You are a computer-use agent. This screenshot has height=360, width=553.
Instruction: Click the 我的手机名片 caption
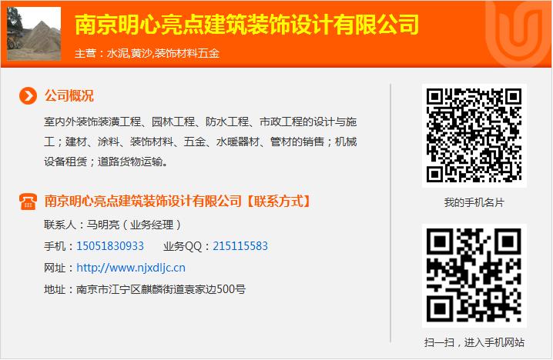click(474, 202)
